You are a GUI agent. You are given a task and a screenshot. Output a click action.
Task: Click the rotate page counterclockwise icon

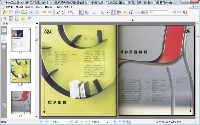[58, 12]
